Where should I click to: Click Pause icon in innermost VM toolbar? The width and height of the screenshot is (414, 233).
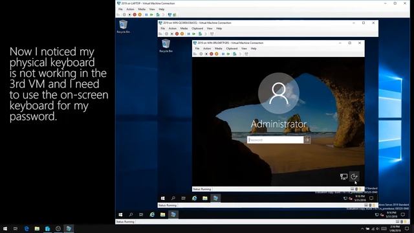(x=223, y=54)
